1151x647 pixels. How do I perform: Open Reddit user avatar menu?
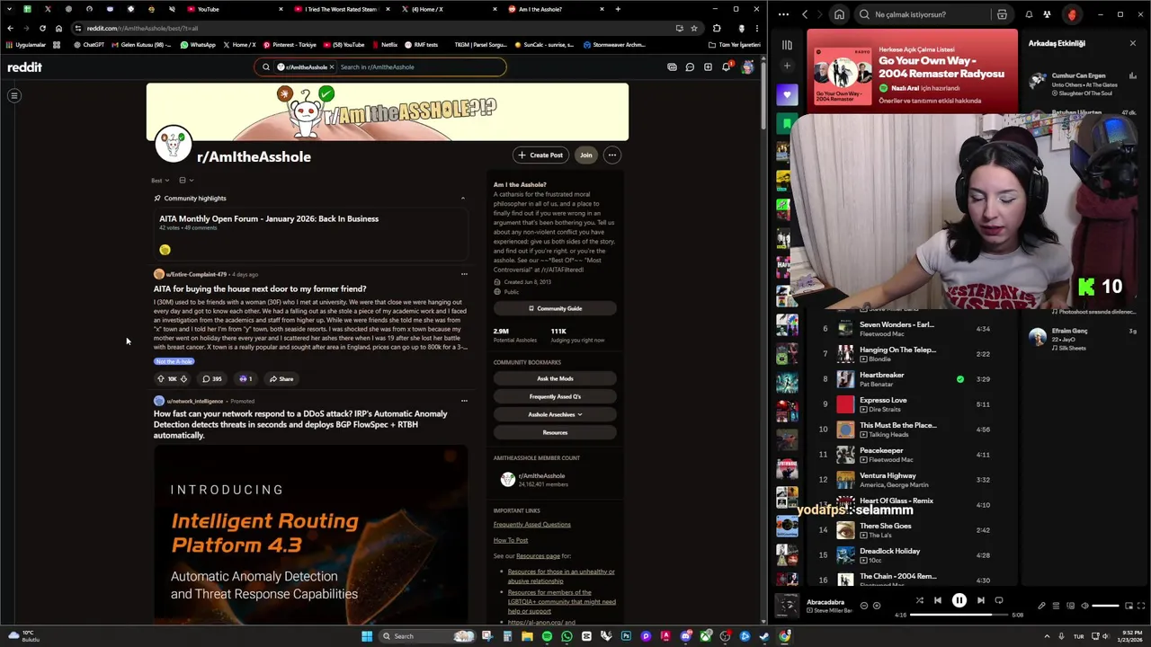click(747, 67)
